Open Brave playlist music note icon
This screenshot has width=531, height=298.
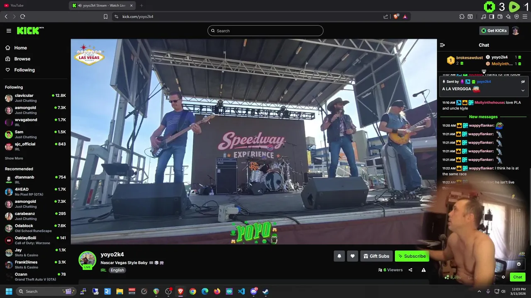pyautogui.click(x=484, y=17)
